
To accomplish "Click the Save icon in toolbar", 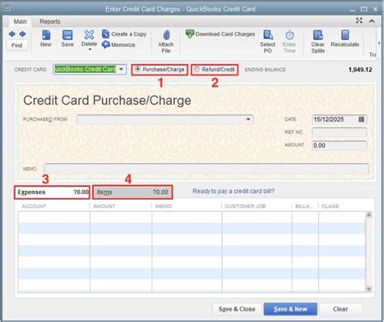I will [67, 35].
